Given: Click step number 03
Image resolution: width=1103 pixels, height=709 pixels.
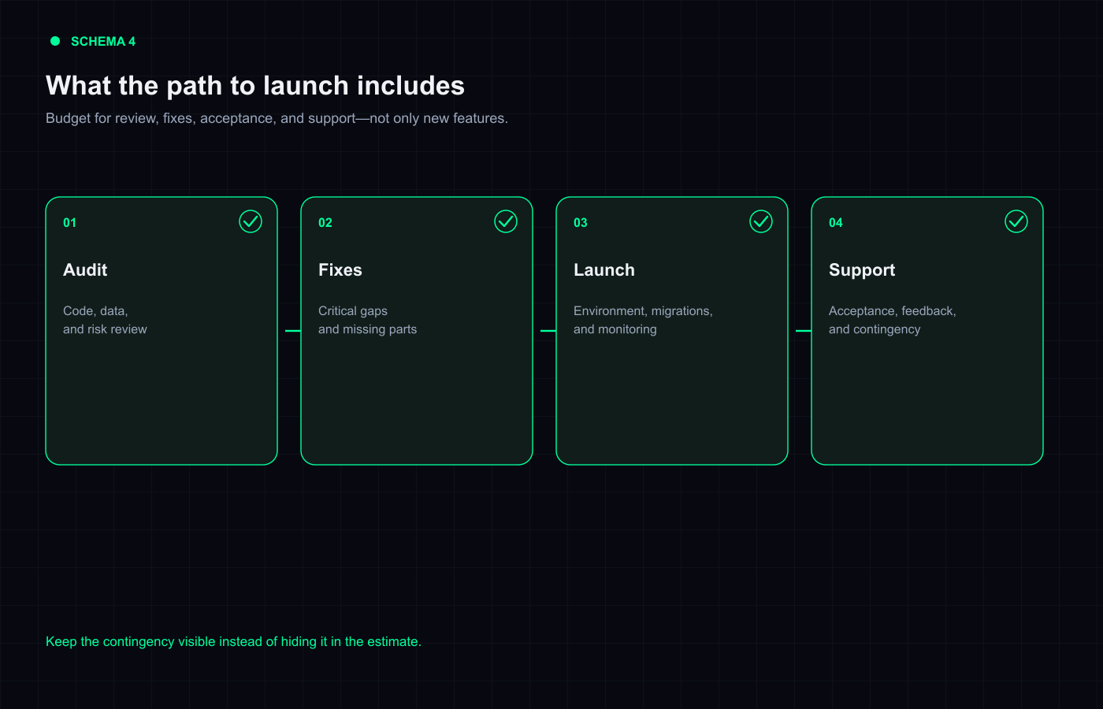Looking at the screenshot, I should 581,223.
